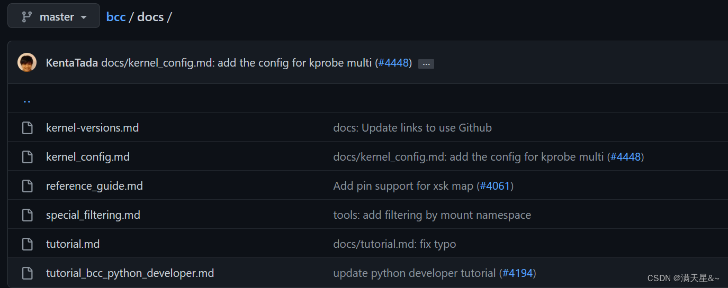This screenshot has height=288, width=728.
Task: Navigate to the bcc repository root
Action: point(116,17)
